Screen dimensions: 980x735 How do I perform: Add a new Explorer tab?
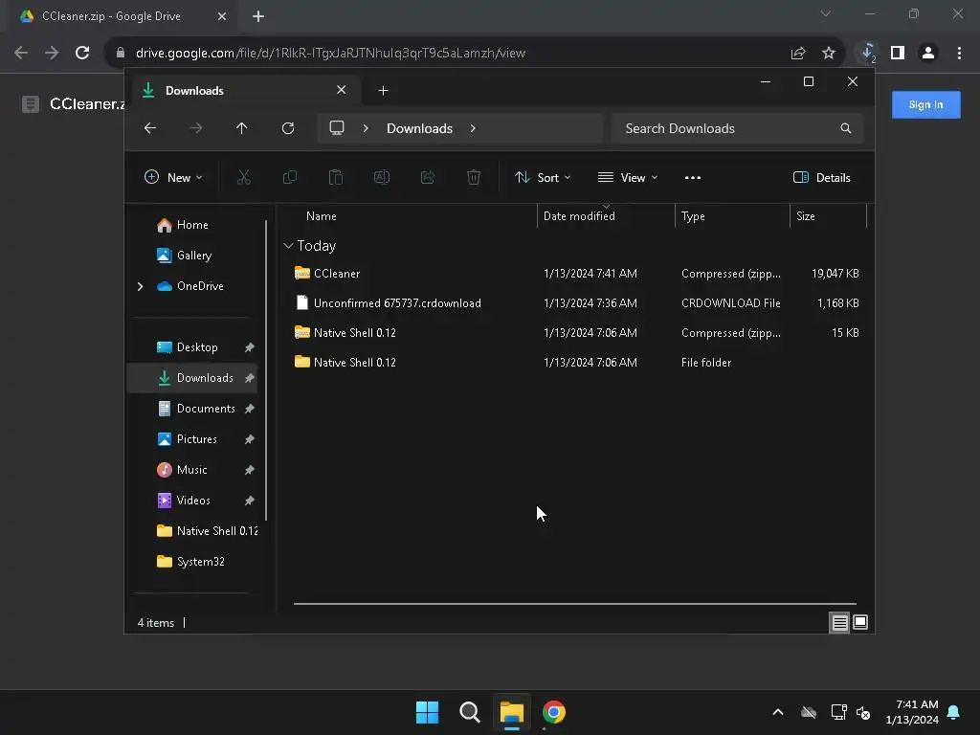point(383,91)
